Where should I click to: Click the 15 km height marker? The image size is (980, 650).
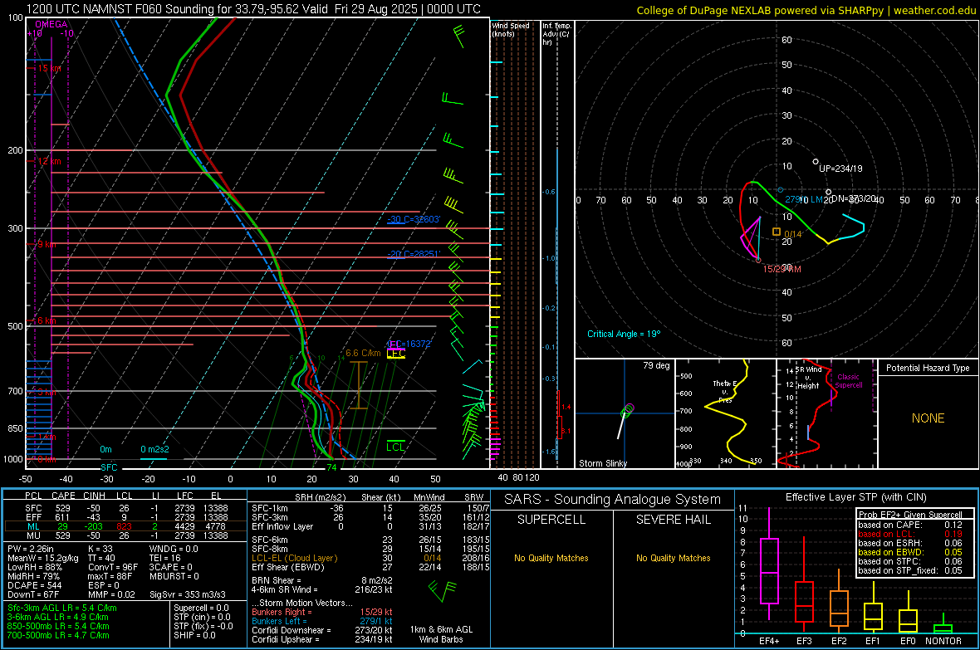(x=49, y=68)
